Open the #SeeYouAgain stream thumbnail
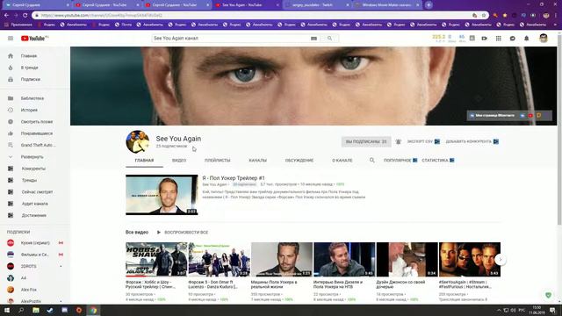This screenshot has width=562, height=316. click(x=470, y=260)
